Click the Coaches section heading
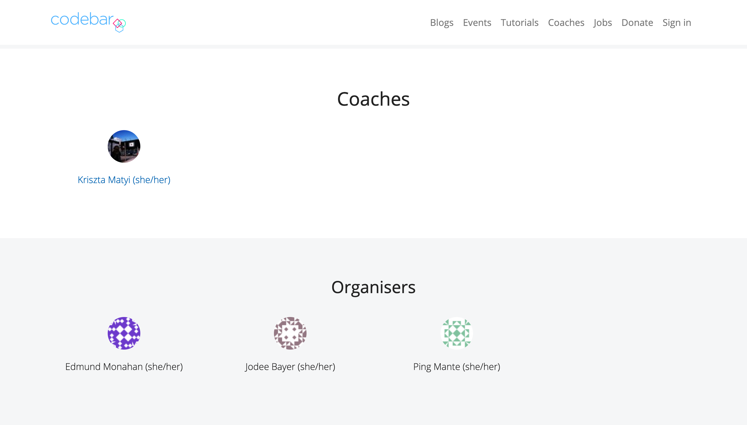 [373, 99]
